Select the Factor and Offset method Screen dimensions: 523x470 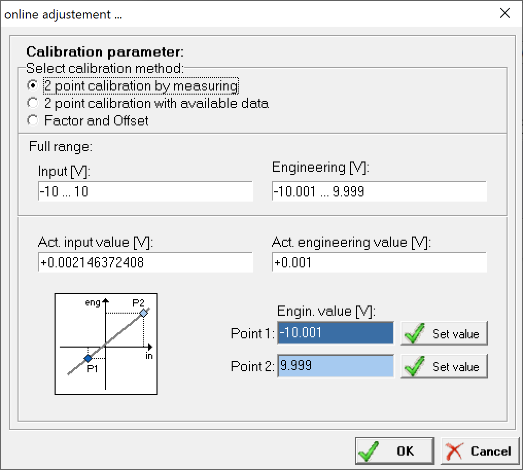(32, 120)
